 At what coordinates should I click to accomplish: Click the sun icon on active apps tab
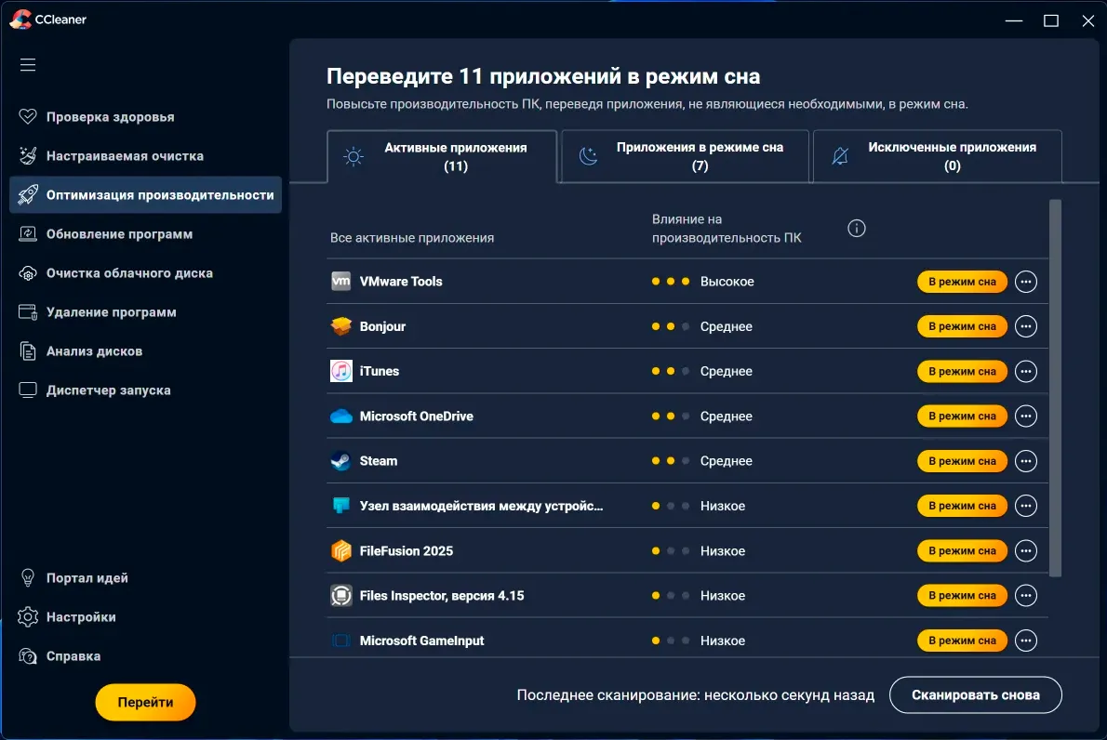(353, 156)
